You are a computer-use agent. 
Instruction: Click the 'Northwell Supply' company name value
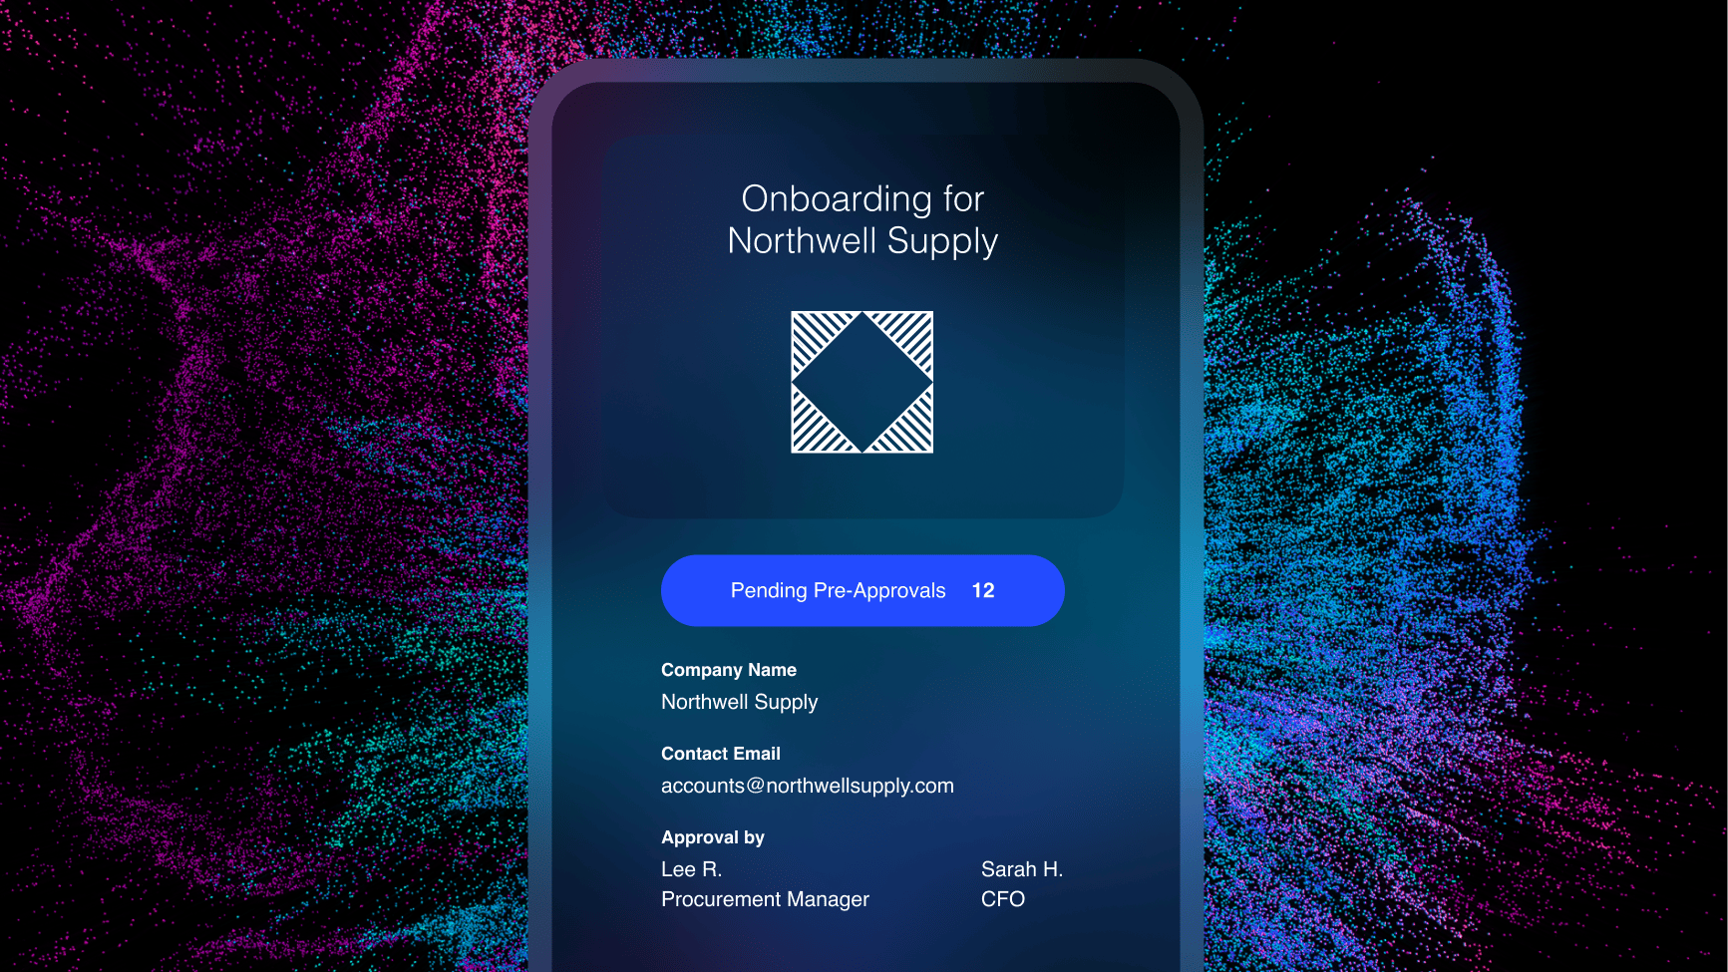pos(740,702)
